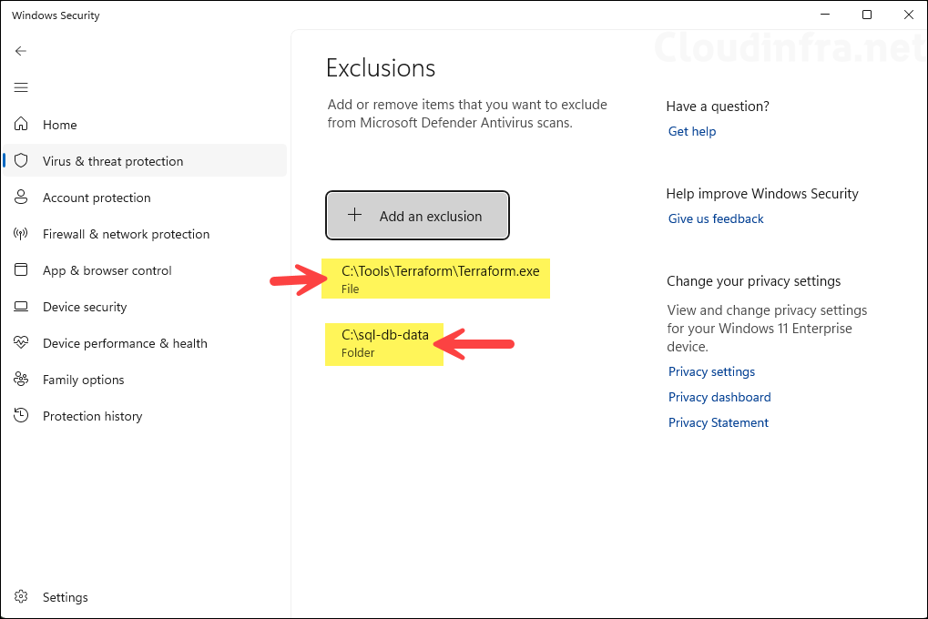The width and height of the screenshot is (928, 619).
Task: Click the Device performance & health heart icon
Action: 20,342
